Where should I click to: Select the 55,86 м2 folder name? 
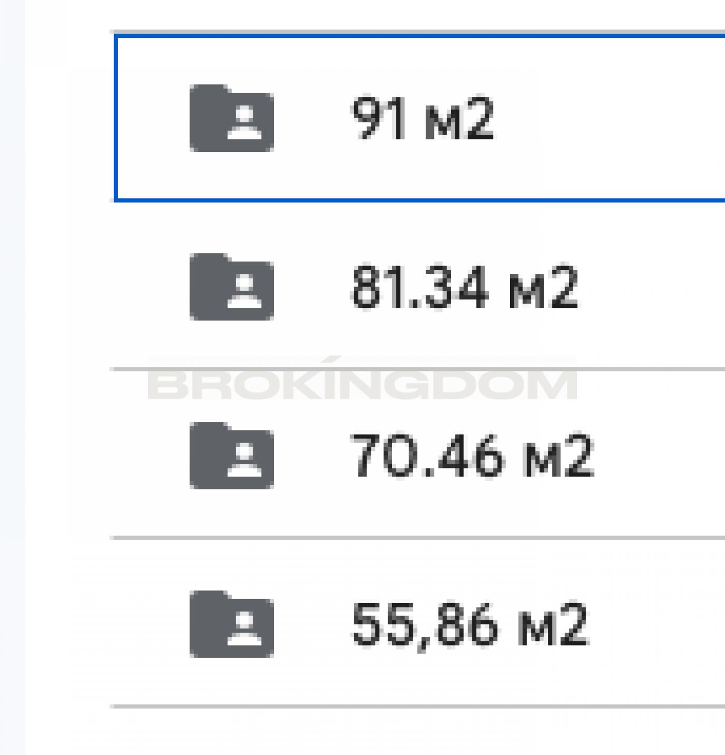click(x=470, y=624)
